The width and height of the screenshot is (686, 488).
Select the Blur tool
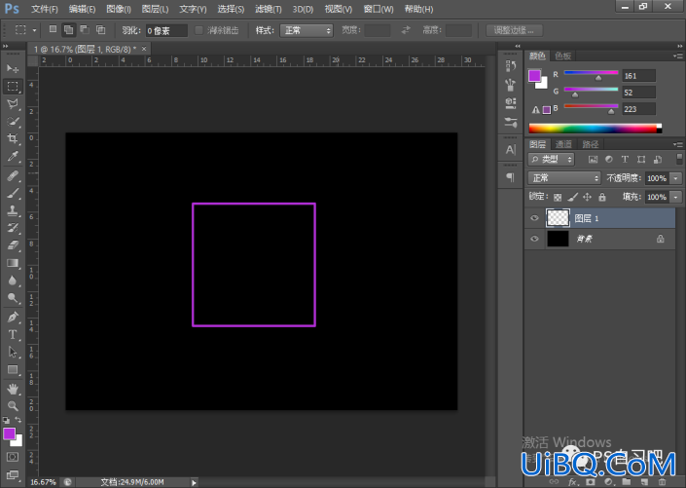[x=13, y=281]
